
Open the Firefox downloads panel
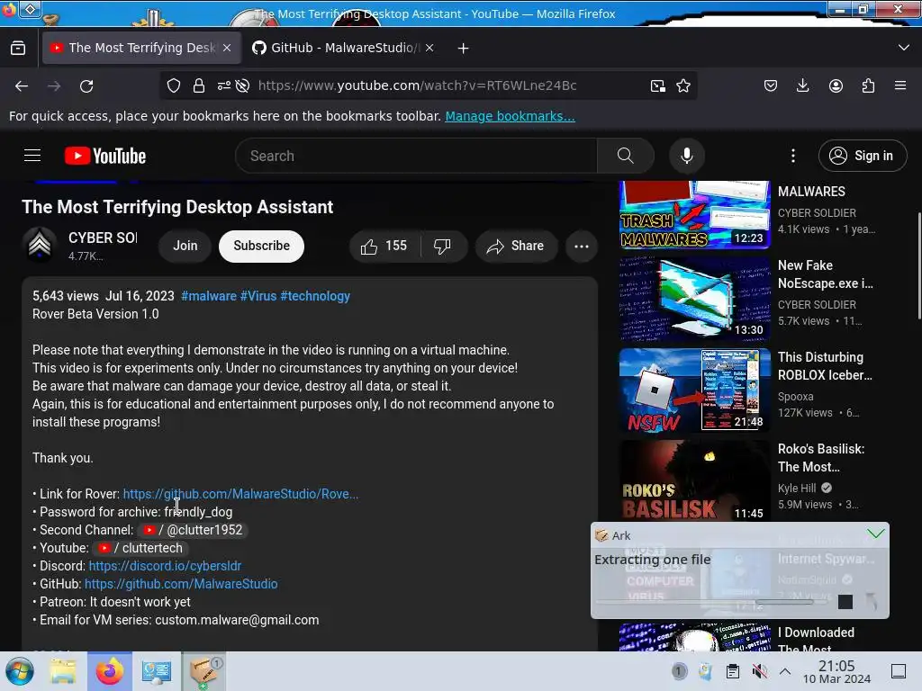(802, 85)
